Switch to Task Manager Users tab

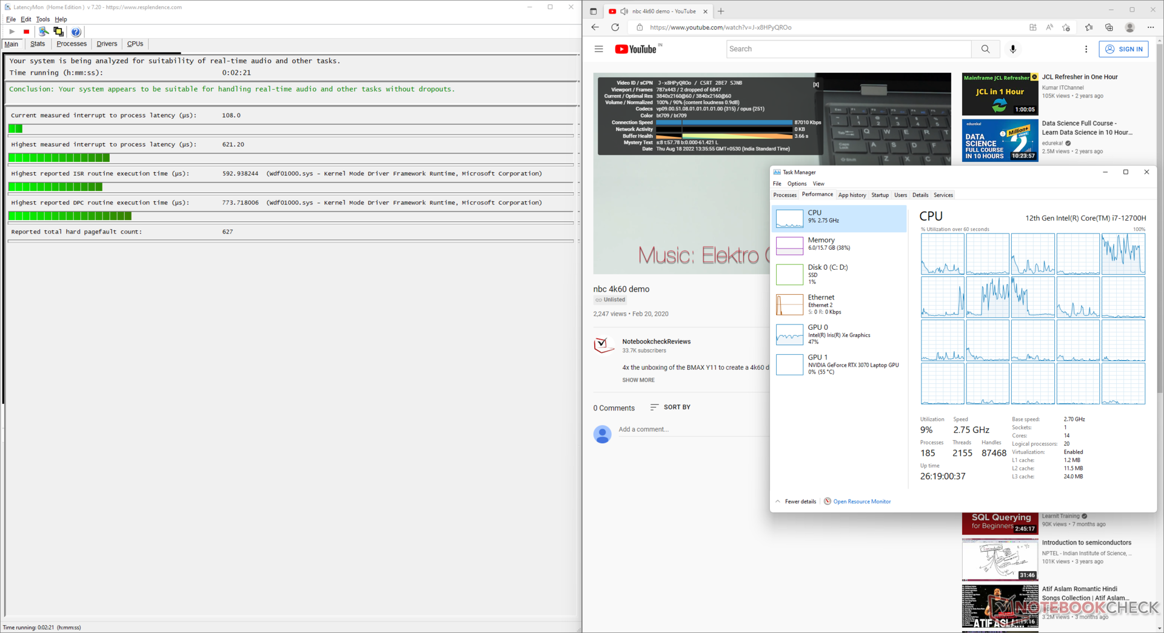(900, 195)
